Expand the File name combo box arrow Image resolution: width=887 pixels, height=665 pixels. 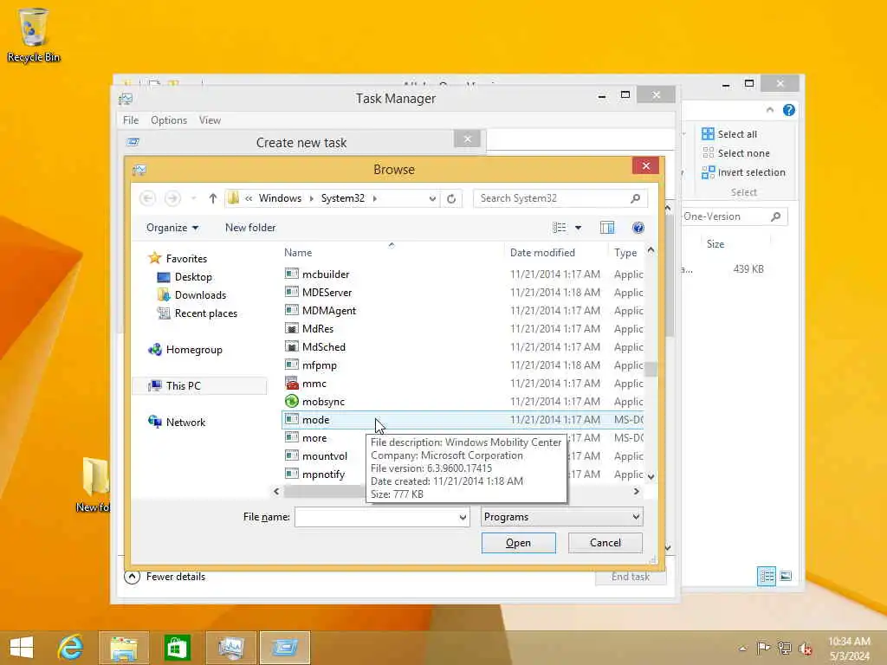(463, 517)
